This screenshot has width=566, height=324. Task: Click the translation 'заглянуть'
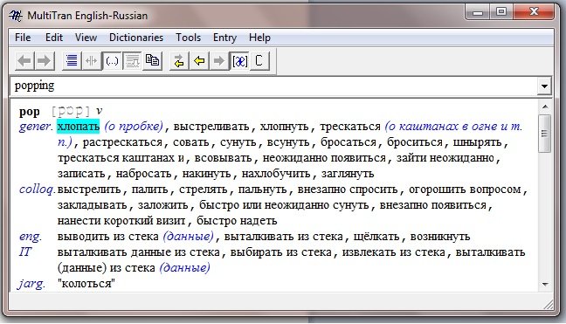(x=348, y=174)
